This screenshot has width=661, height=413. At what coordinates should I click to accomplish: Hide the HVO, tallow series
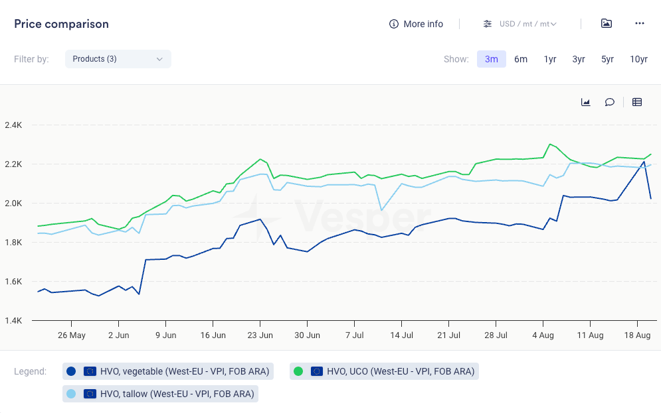(177, 394)
